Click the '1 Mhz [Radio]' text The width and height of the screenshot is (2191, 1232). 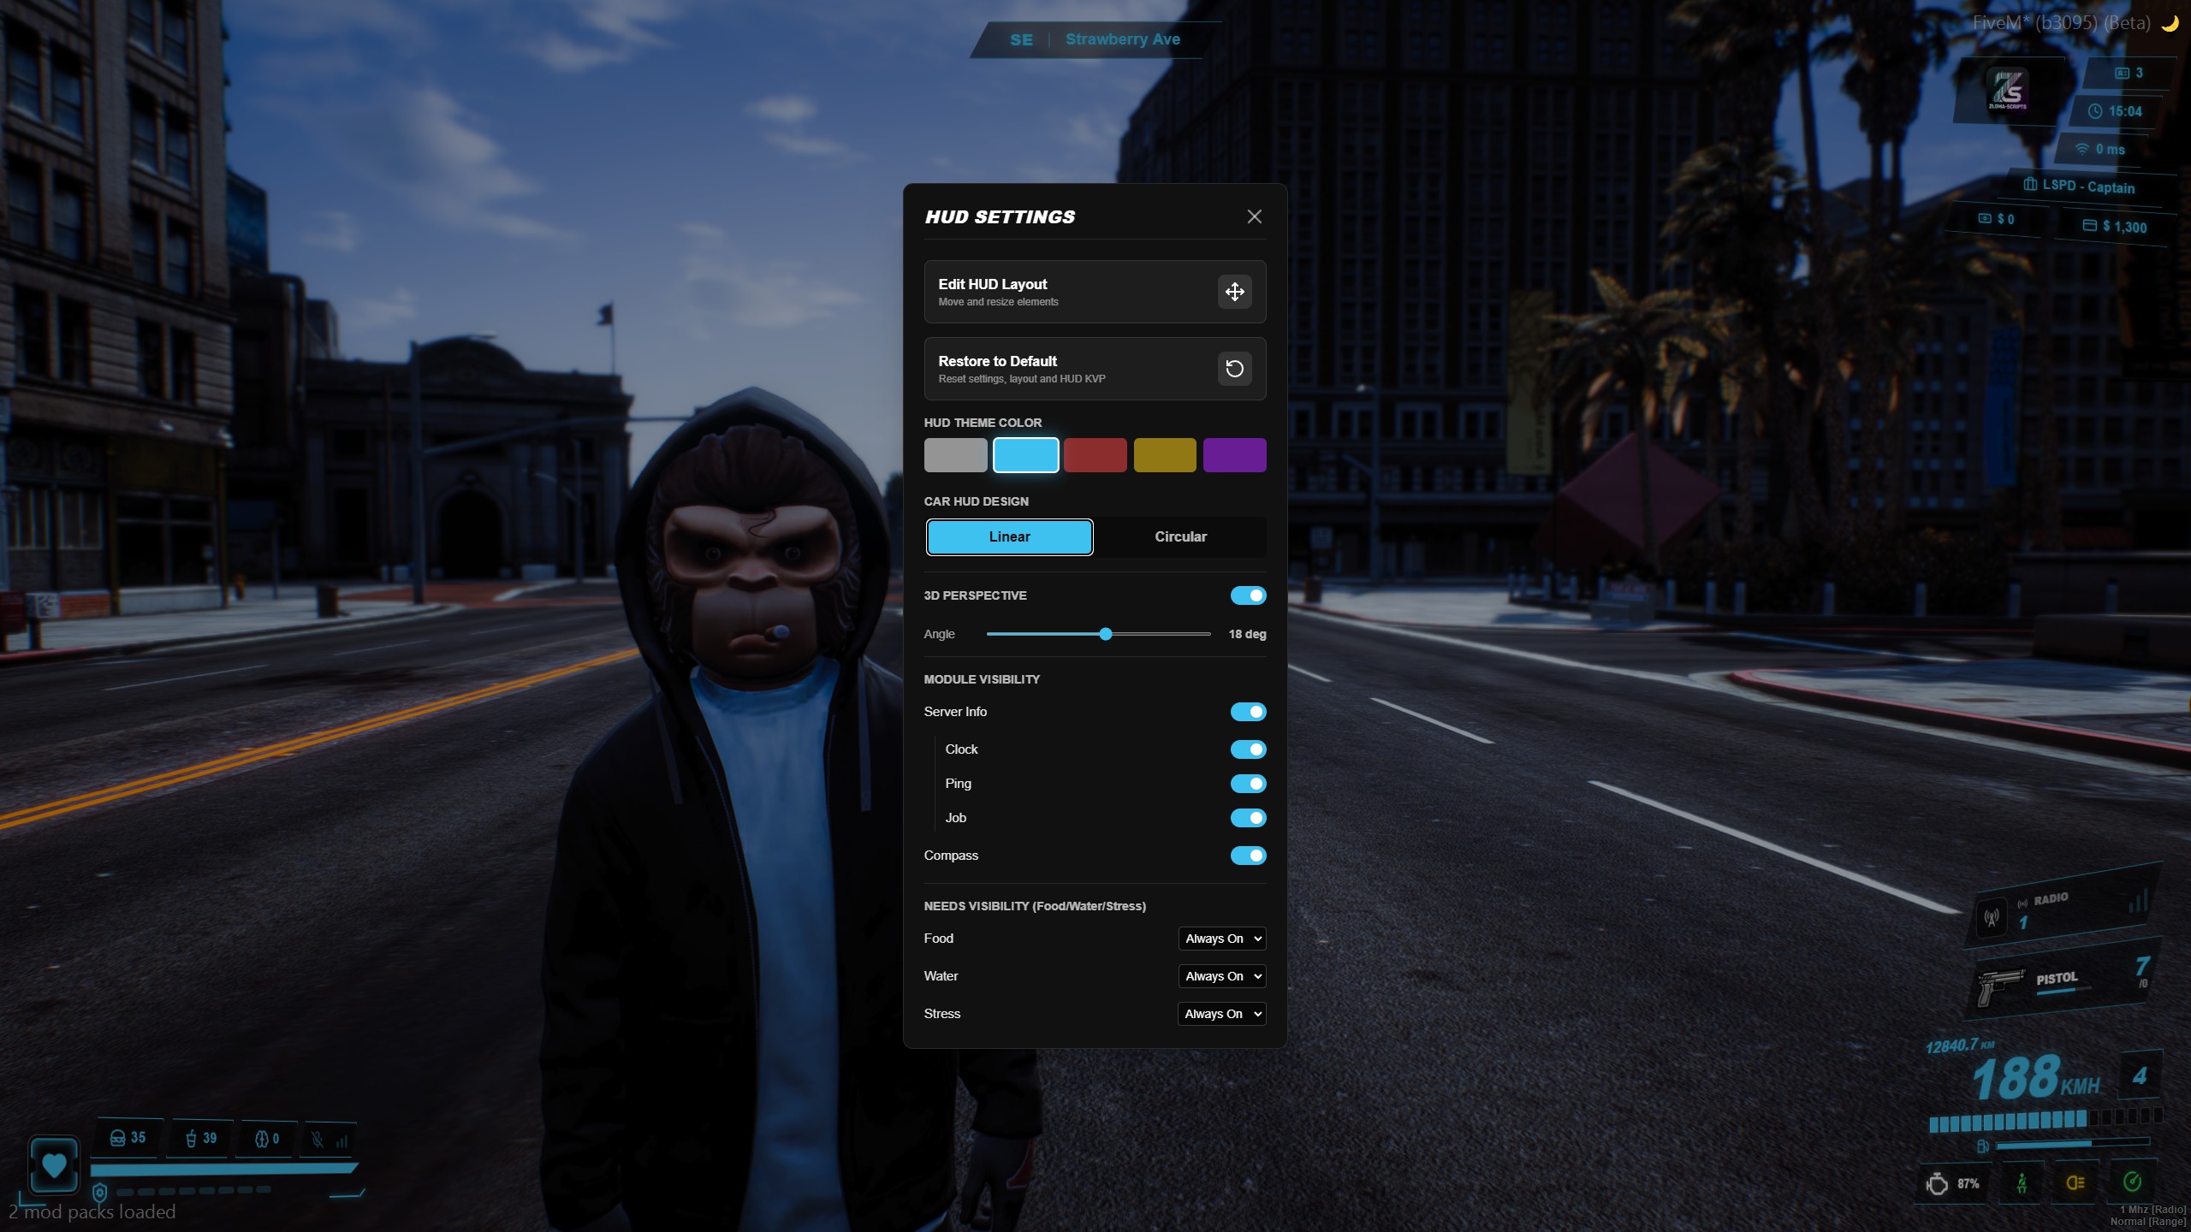coord(2152,1210)
